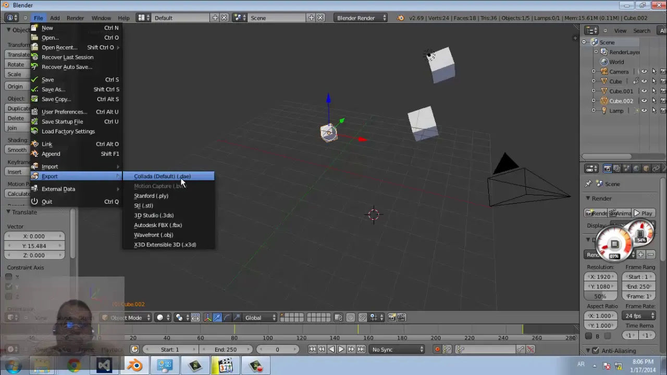Screen dimensions: 667x375
Task: Select World item in outliner
Action: pos(616,62)
